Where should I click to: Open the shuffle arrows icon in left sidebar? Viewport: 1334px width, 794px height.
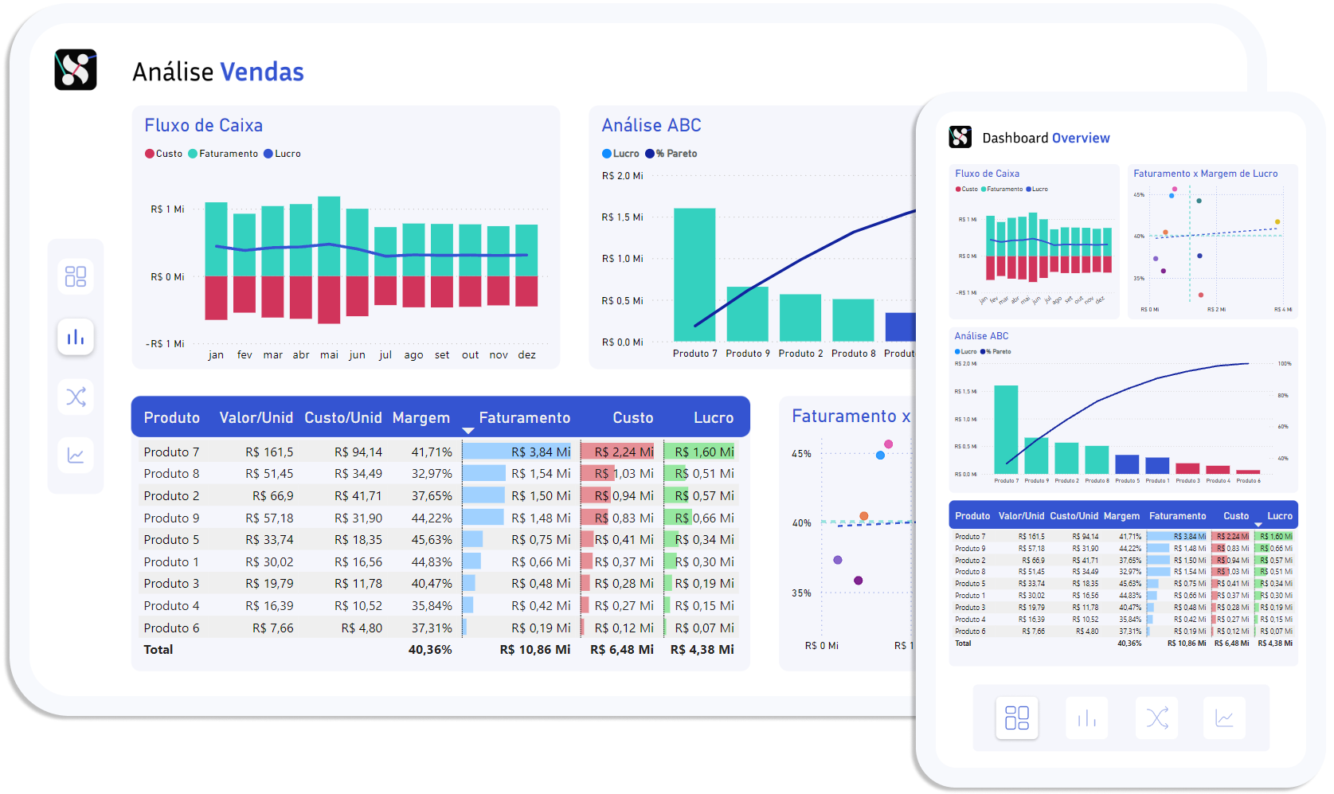[x=76, y=397]
